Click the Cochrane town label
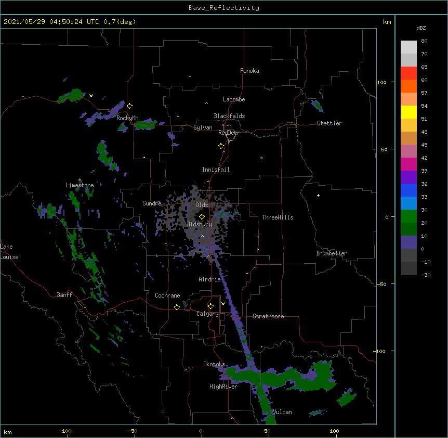This screenshot has width=448, height=438. click(x=167, y=295)
